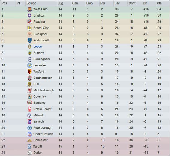Click the West Ham club crest

[x=30, y=9]
